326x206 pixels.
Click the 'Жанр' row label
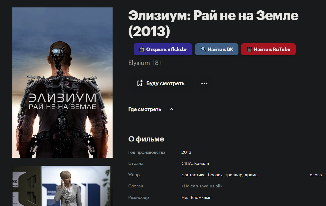[x=134, y=175]
